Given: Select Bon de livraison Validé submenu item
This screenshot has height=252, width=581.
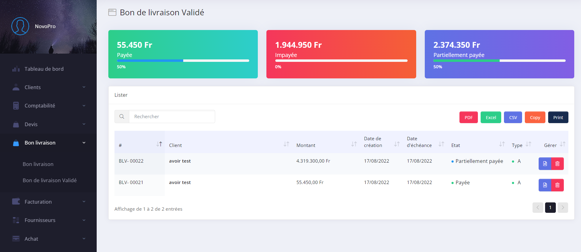Looking at the screenshot, I should click(50, 180).
